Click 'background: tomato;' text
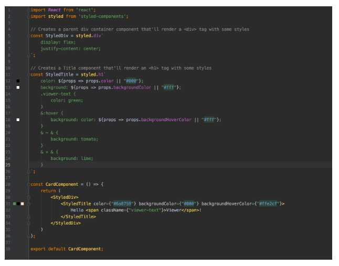The width and height of the screenshot is (339, 266). coord(75,139)
